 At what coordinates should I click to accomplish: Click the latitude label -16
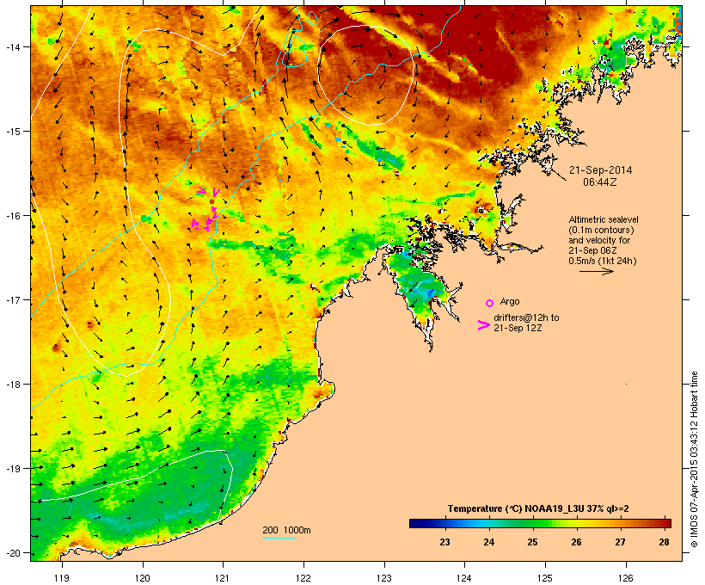pyautogui.click(x=13, y=216)
